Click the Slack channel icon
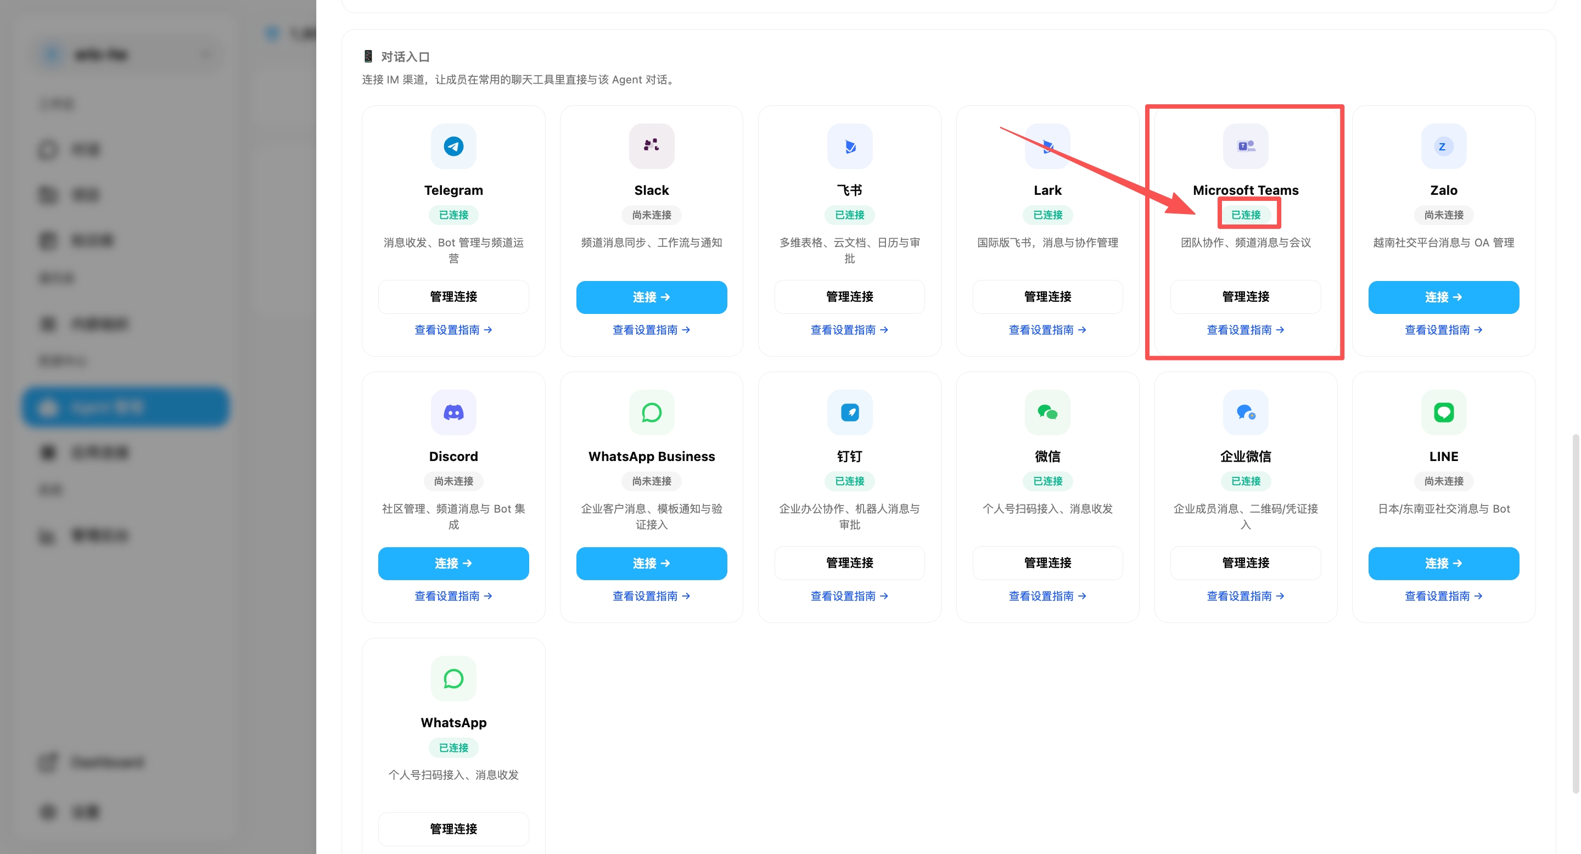The width and height of the screenshot is (1581, 854). click(651, 146)
